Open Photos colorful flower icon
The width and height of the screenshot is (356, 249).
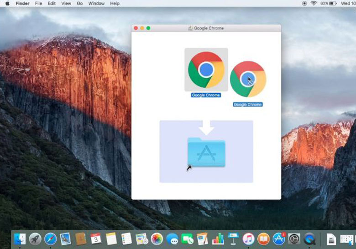[x=157, y=239]
